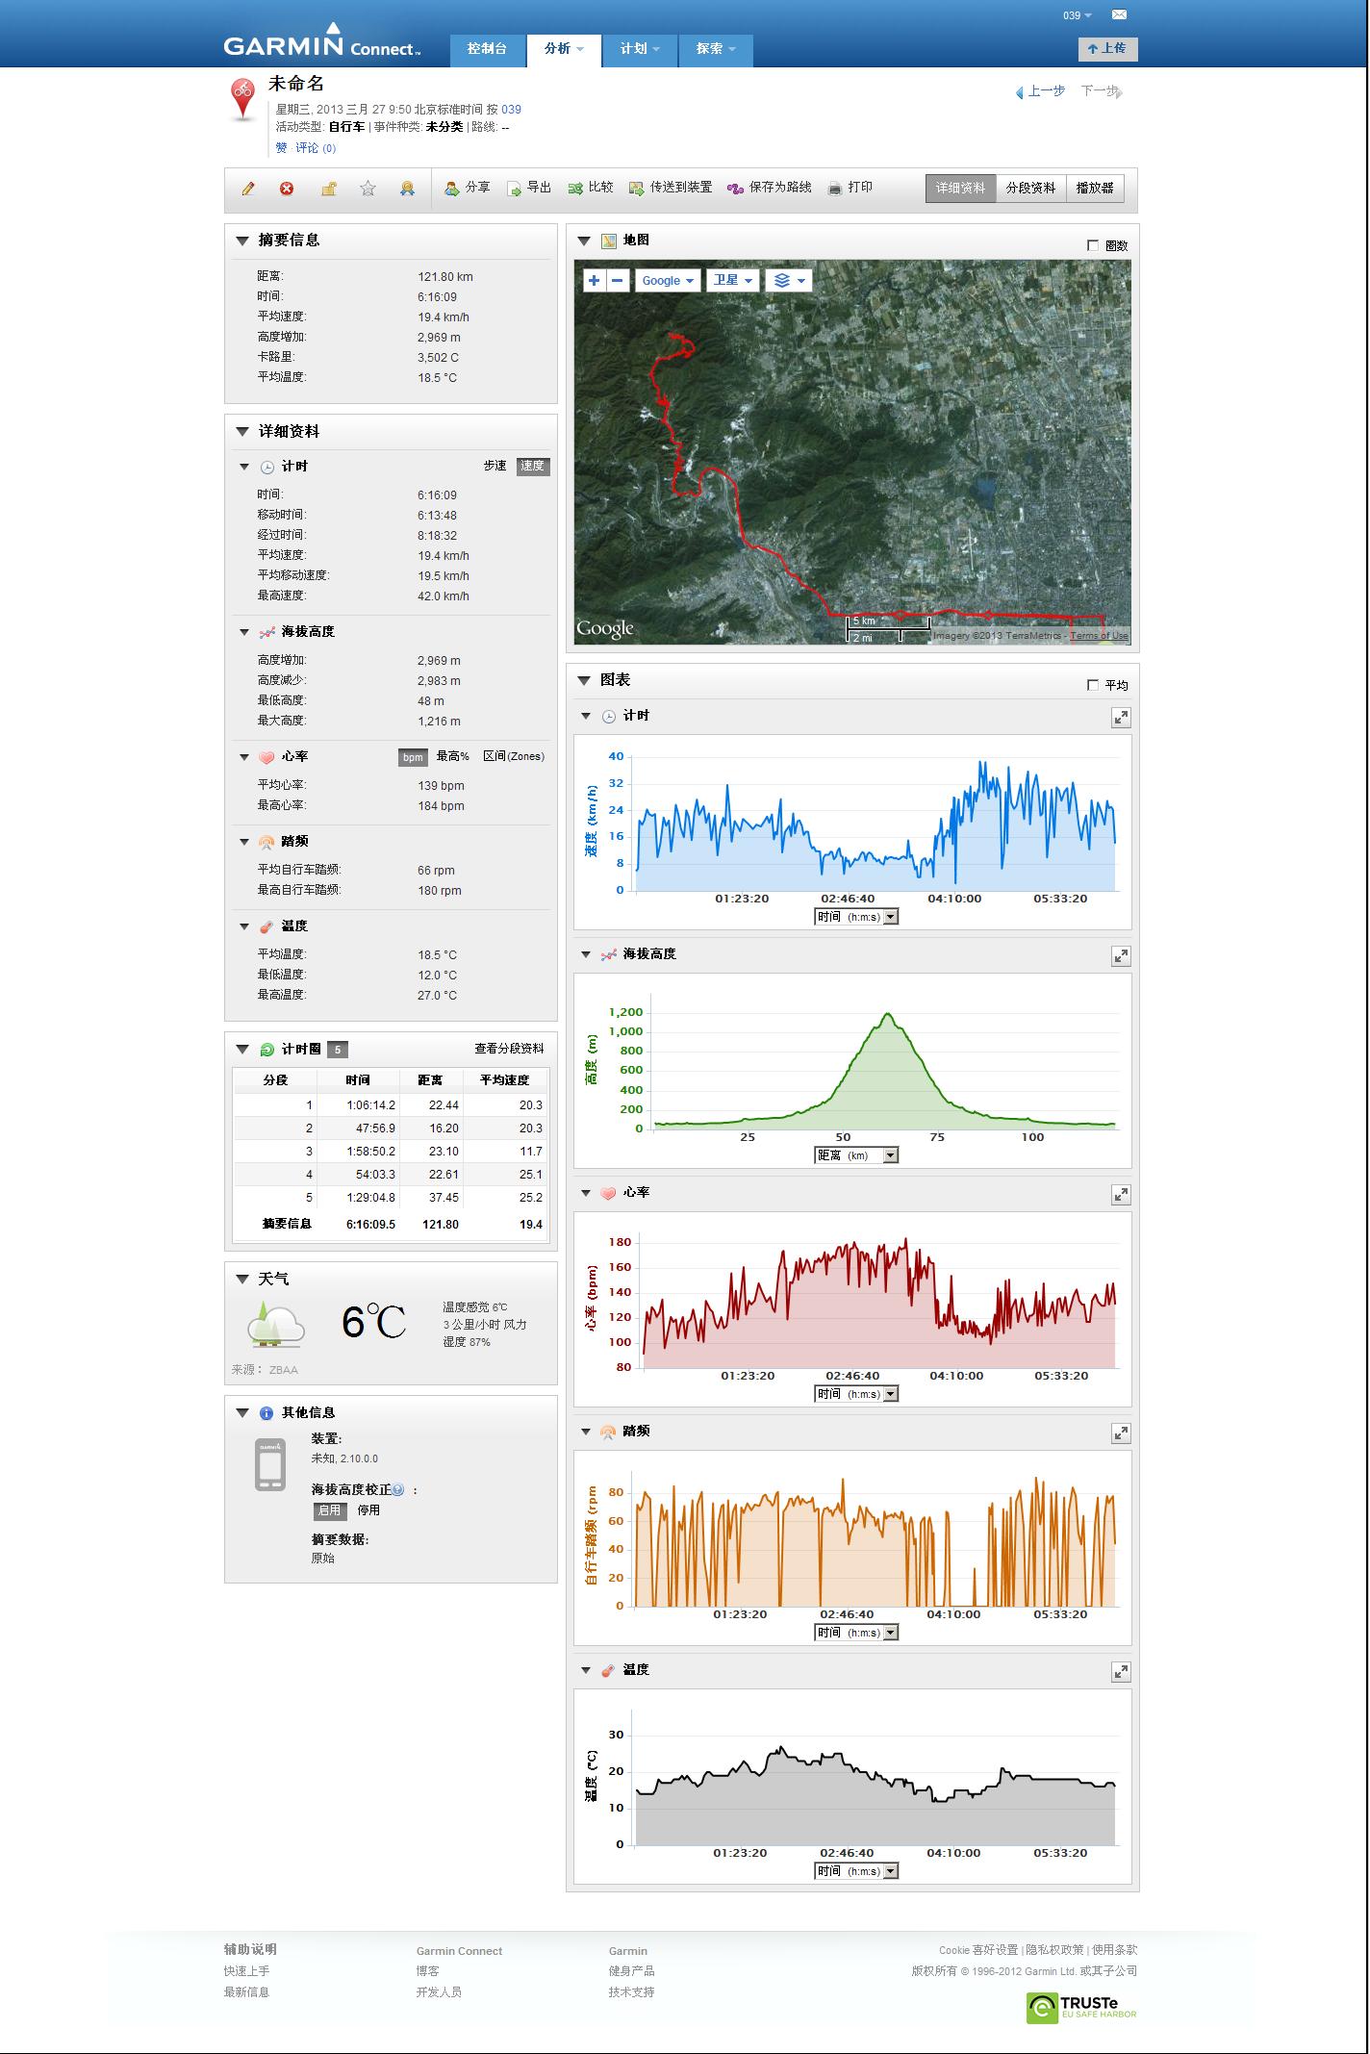Go to previous activity (上一步)
This screenshot has width=1370, height=2054.
click(1041, 91)
